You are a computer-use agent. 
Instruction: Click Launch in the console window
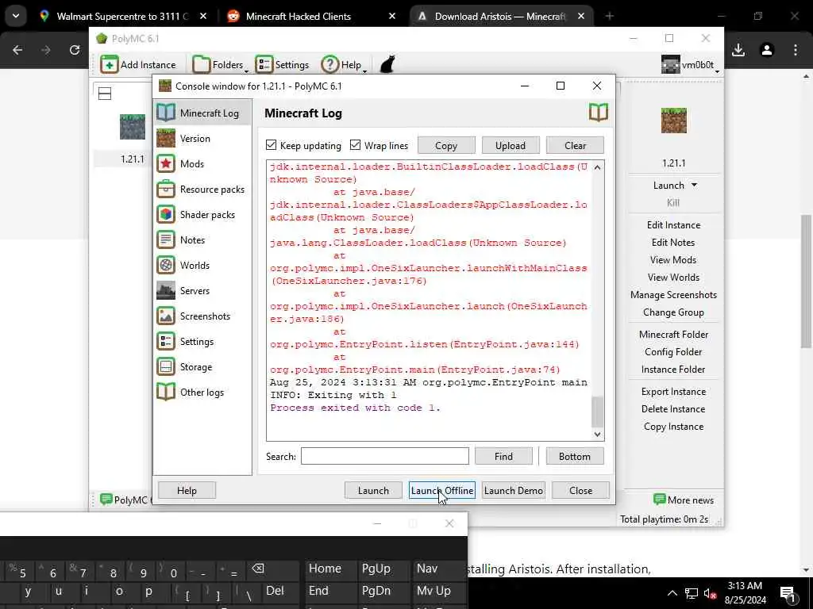point(373,490)
